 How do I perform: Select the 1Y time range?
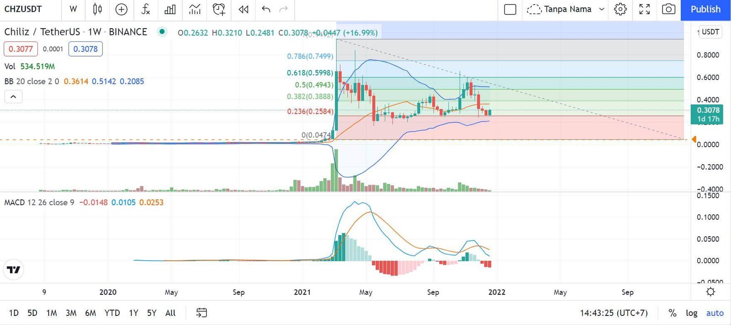coord(133,313)
